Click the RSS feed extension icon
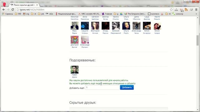Viewport: 200px width, 112px height. pyautogui.click(x=186, y=10)
